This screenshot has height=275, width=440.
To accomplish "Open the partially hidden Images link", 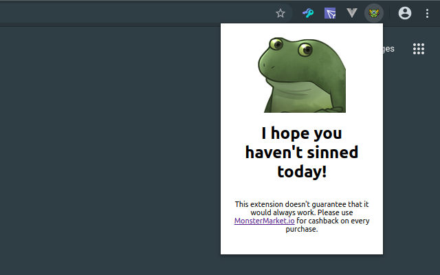I will 389,49.
